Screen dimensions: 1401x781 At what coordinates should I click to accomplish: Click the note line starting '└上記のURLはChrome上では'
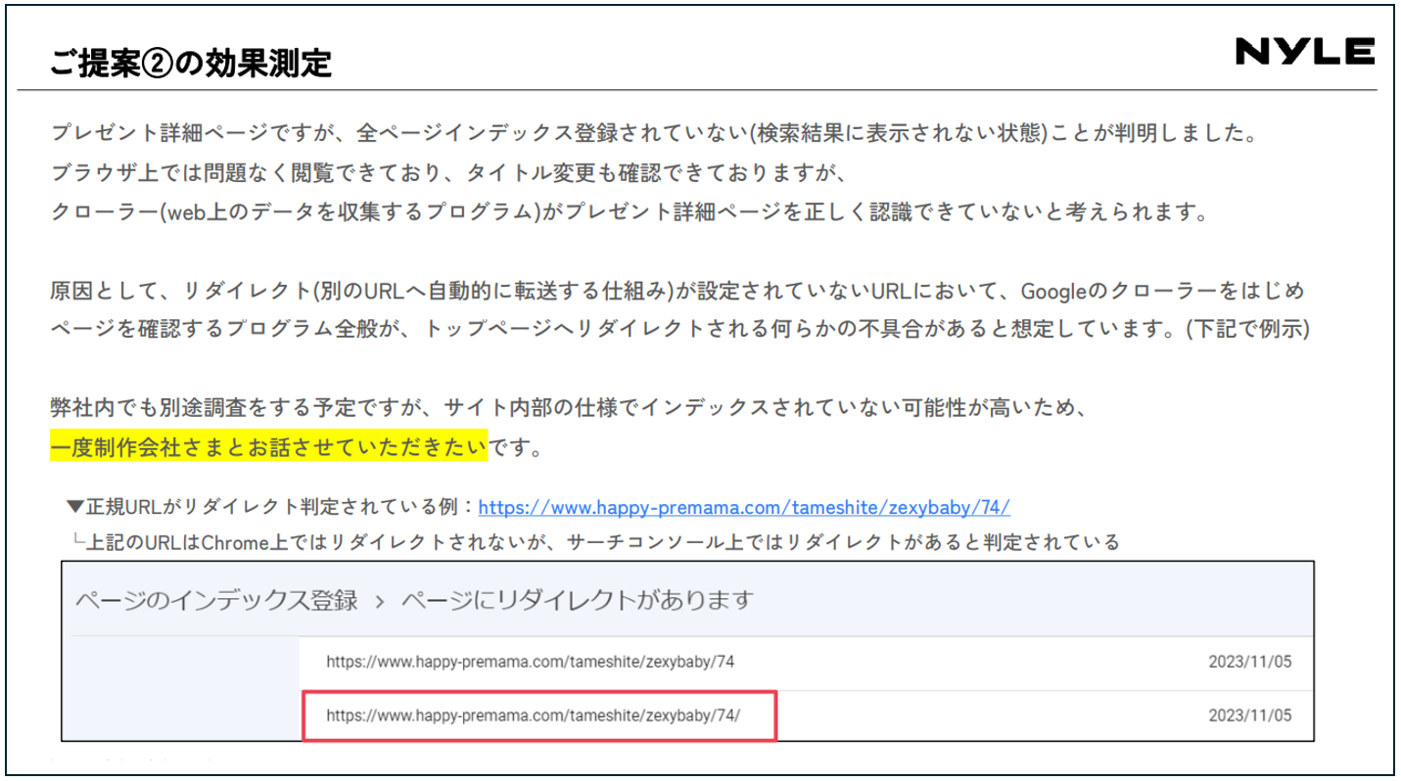click(x=596, y=541)
